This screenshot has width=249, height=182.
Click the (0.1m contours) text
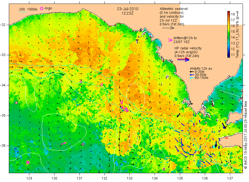(x=172, y=13)
